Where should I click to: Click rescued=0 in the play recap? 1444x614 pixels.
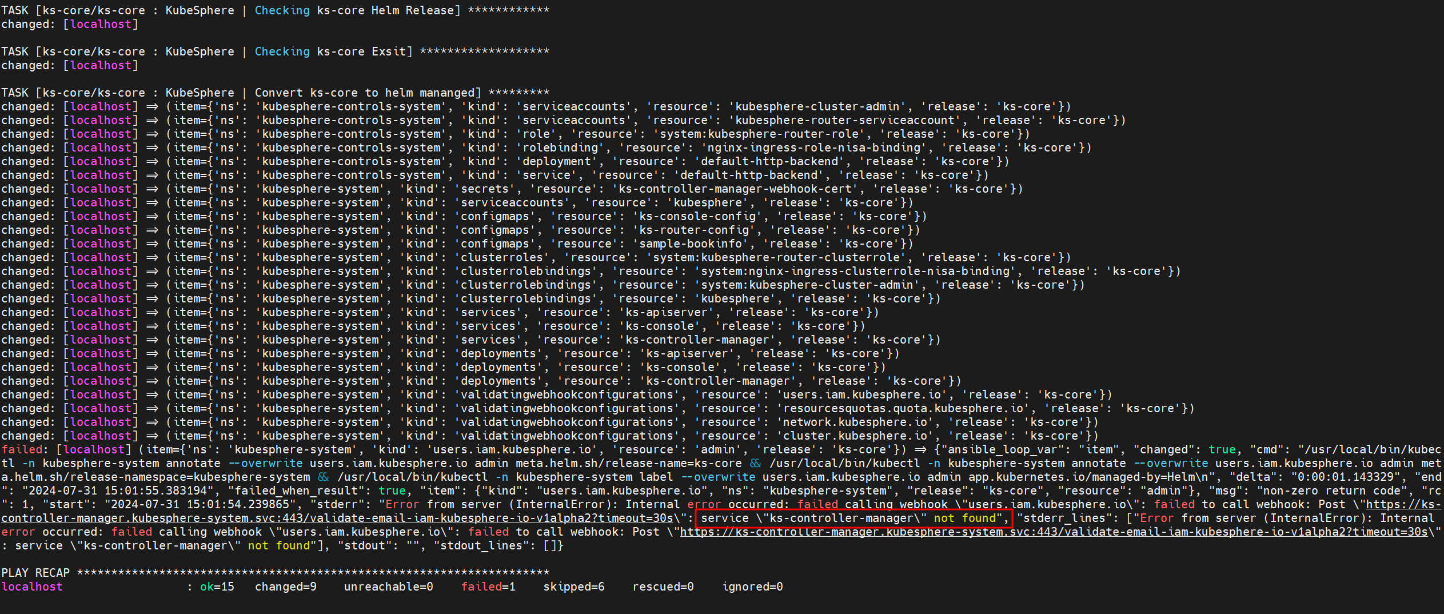tap(663, 587)
